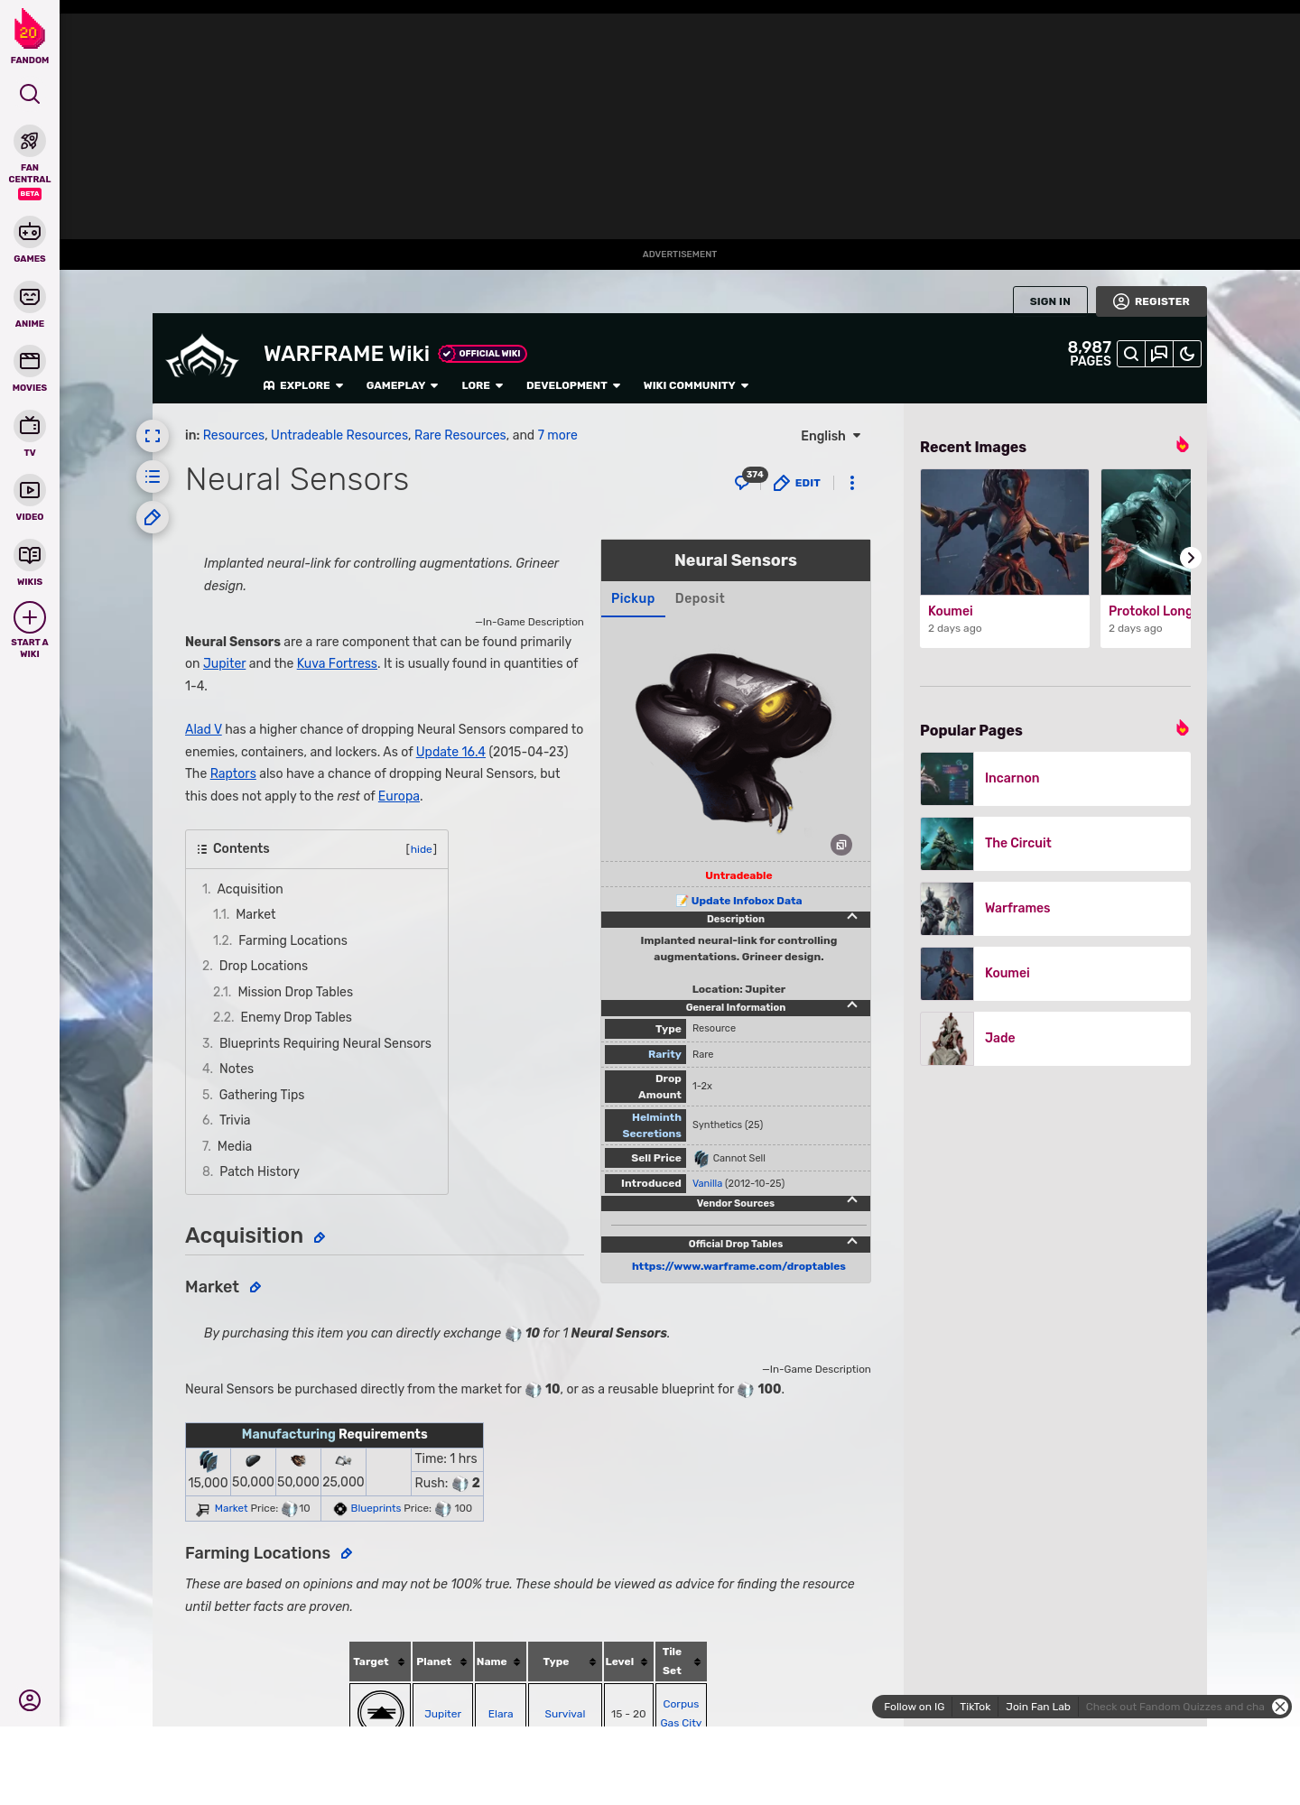Open the English language dropdown

click(831, 436)
